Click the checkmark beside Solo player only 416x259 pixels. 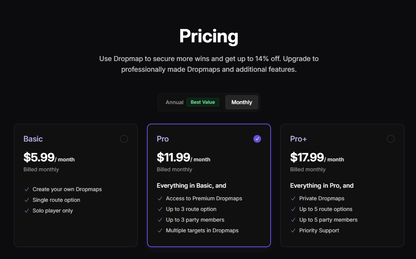click(x=27, y=211)
